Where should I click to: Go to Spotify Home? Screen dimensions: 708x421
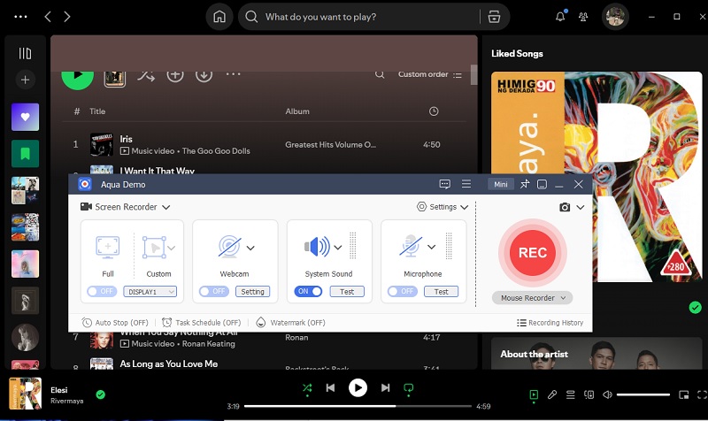[x=219, y=17]
